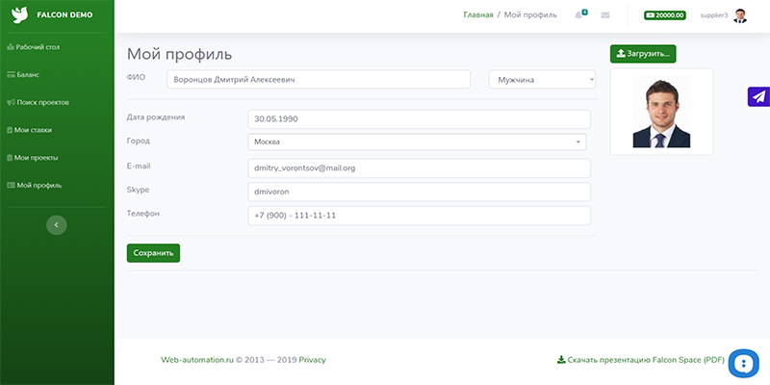Click the purple paper plane icon
The height and width of the screenshot is (385, 770).
pos(758,96)
